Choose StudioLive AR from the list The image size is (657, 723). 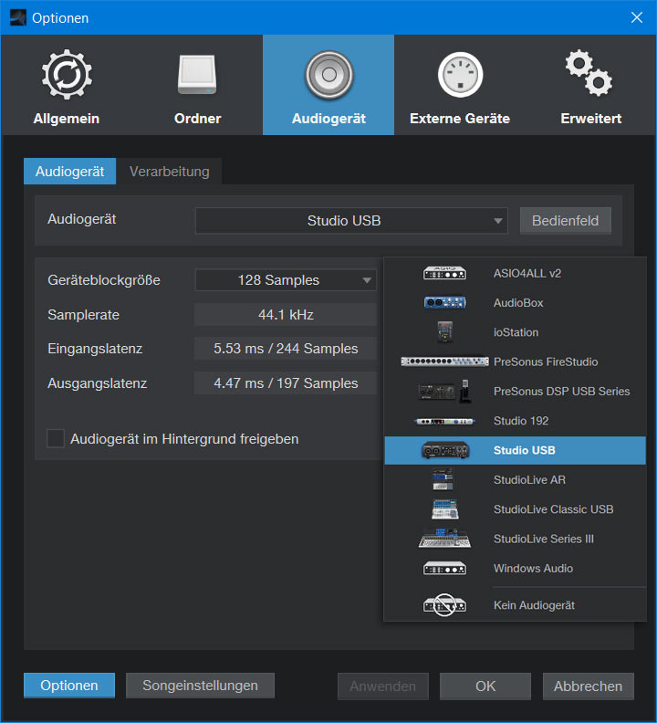point(515,479)
